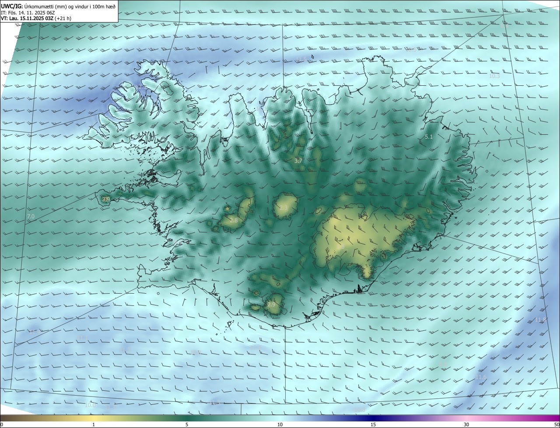The height and width of the screenshot is (428, 560).
Task: Click the 3.7 value label in north Iceland
Action: pyautogui.click(x=298, y=161)
